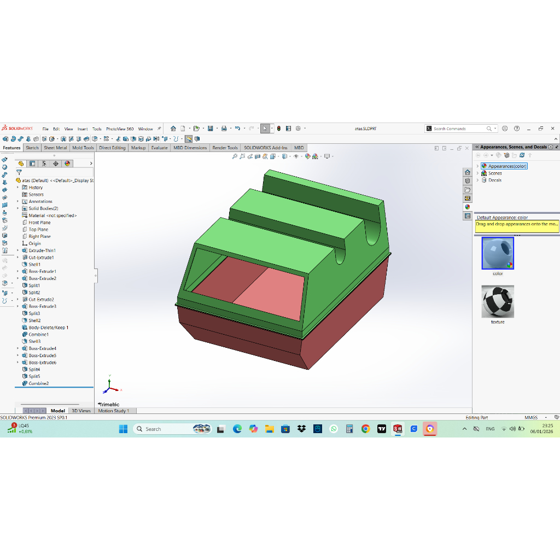This screenshot has width=560, height=560.
Task: Select the color appearance swatch
Action: [x=498, y=254]
